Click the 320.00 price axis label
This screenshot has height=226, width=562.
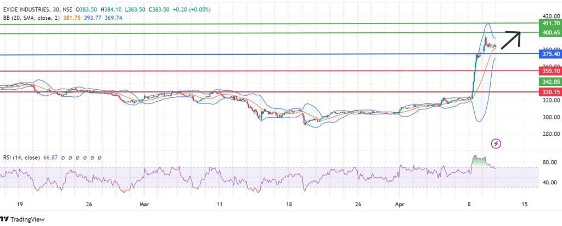(551, 101)
